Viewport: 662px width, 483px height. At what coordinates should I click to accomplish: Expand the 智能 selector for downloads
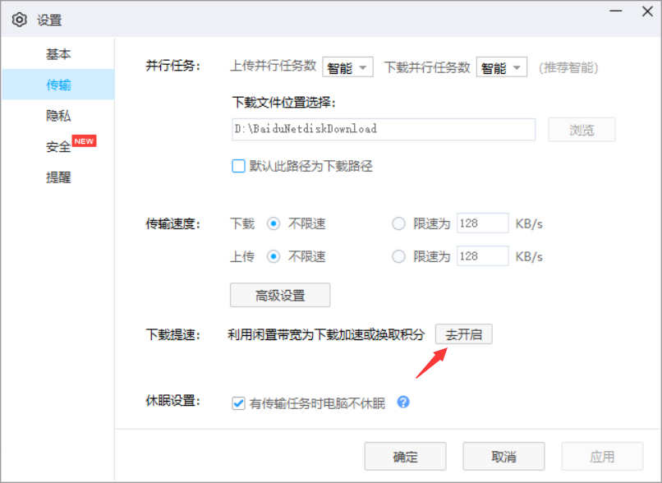tap(502, 67)
